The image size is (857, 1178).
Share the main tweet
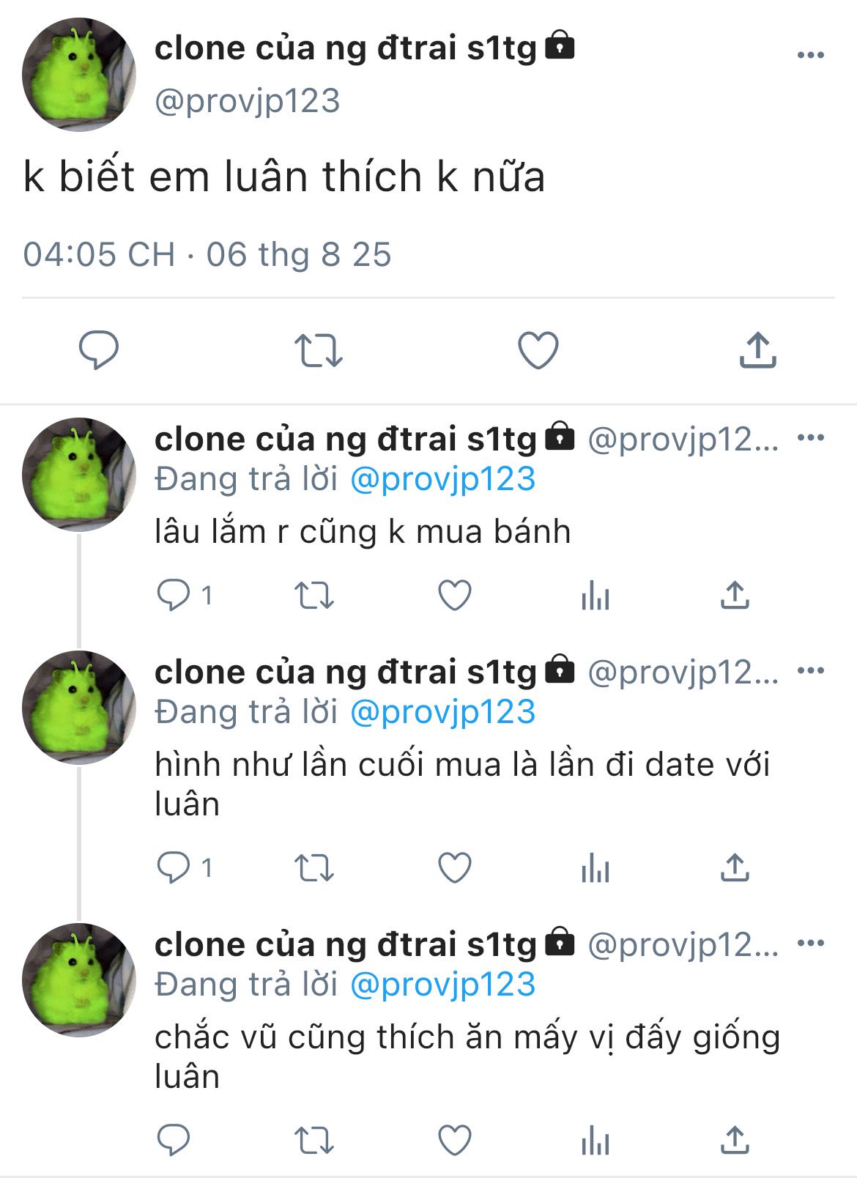tap(757, 349)
